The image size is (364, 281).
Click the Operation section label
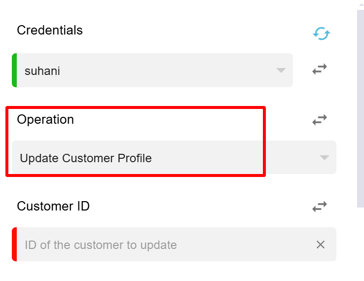point(45,119)
